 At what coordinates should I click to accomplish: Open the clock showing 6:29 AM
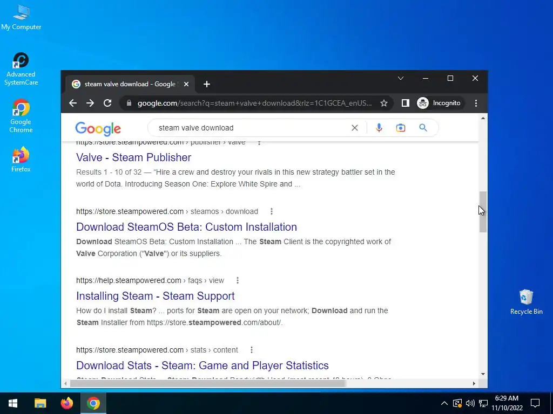pos(507,403)
